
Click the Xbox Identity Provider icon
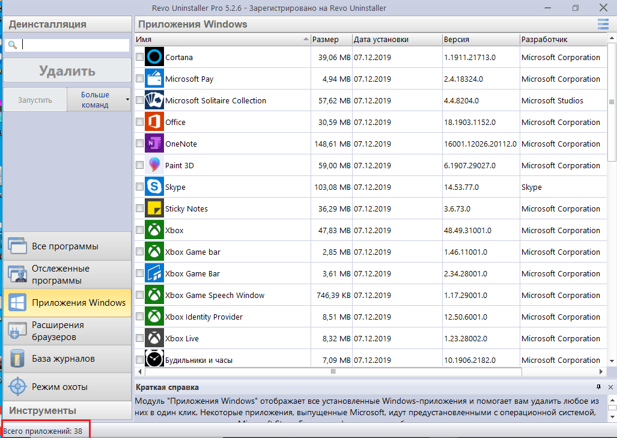coord(154,317)
